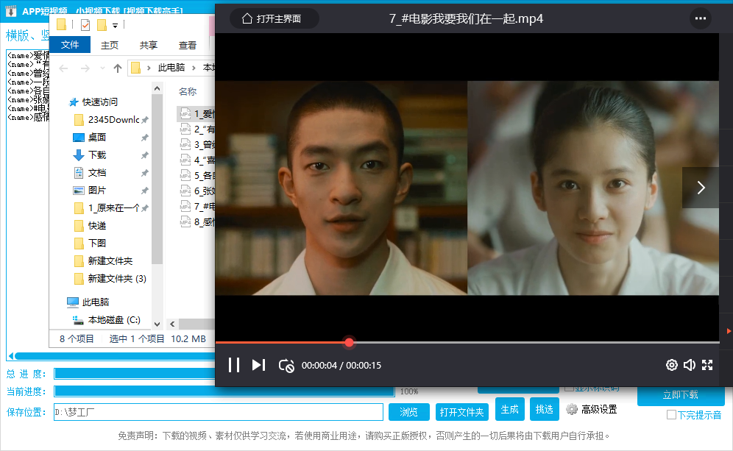Open the 文件 menu tab
The height and width of the screenshot is (451, 733).
click(70, 45)
